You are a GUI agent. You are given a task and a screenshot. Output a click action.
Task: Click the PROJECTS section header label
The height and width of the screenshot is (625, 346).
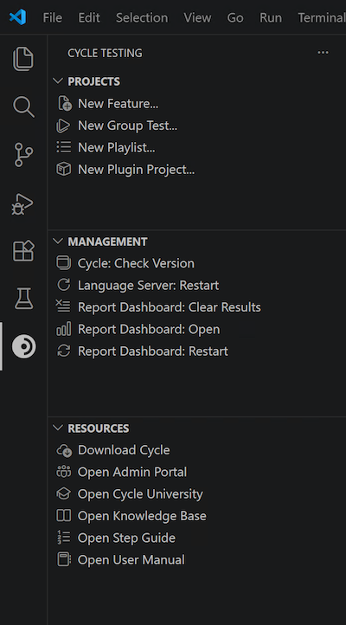pyautogui.click(x=93, y=81)
